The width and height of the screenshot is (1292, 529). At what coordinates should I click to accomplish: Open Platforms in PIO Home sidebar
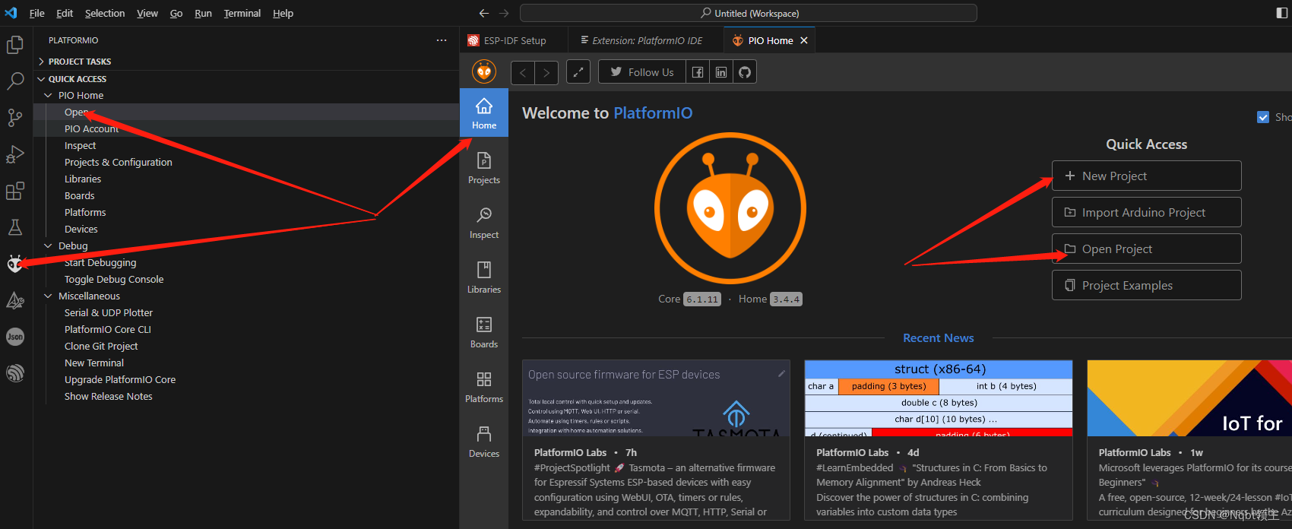[x=484, y=387]
